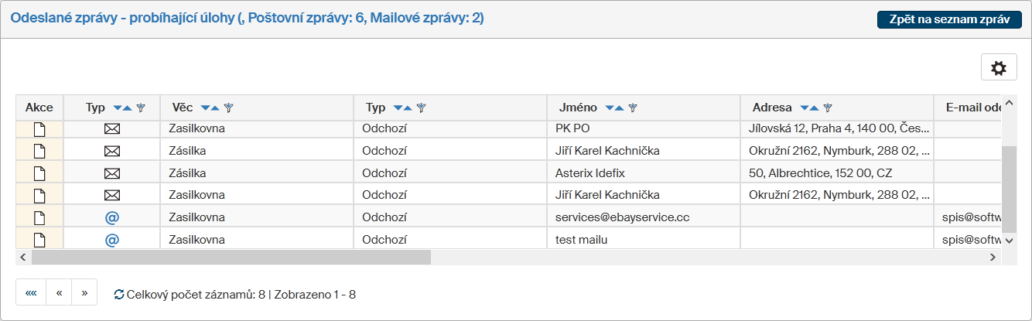
Task: Click envelope icon in PK PO row
Action: coord(112,128)
